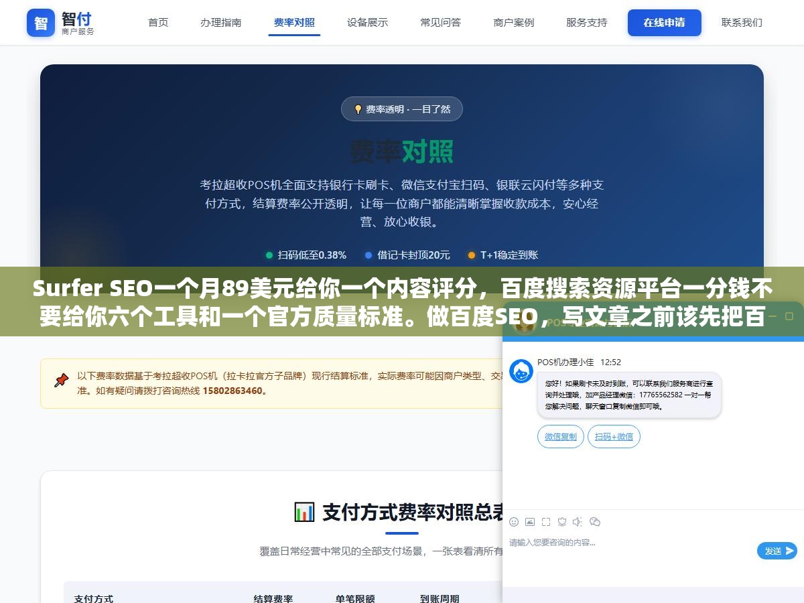The width and height of the screenshot is (804, 603).
Task: Click the 智付 logo icon in the header
Action: pyautogui.click(x=41, y=23)
